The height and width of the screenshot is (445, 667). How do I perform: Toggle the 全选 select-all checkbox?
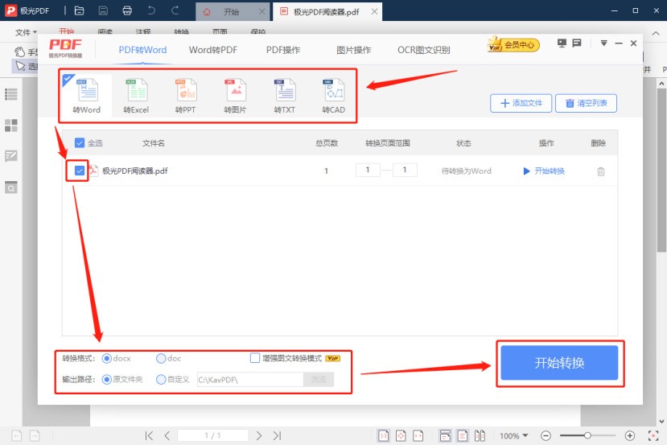80,143
